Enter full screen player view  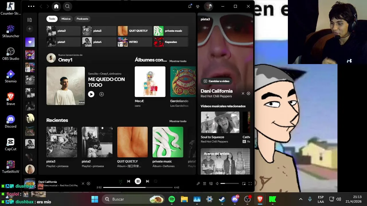tap(250, 184)
